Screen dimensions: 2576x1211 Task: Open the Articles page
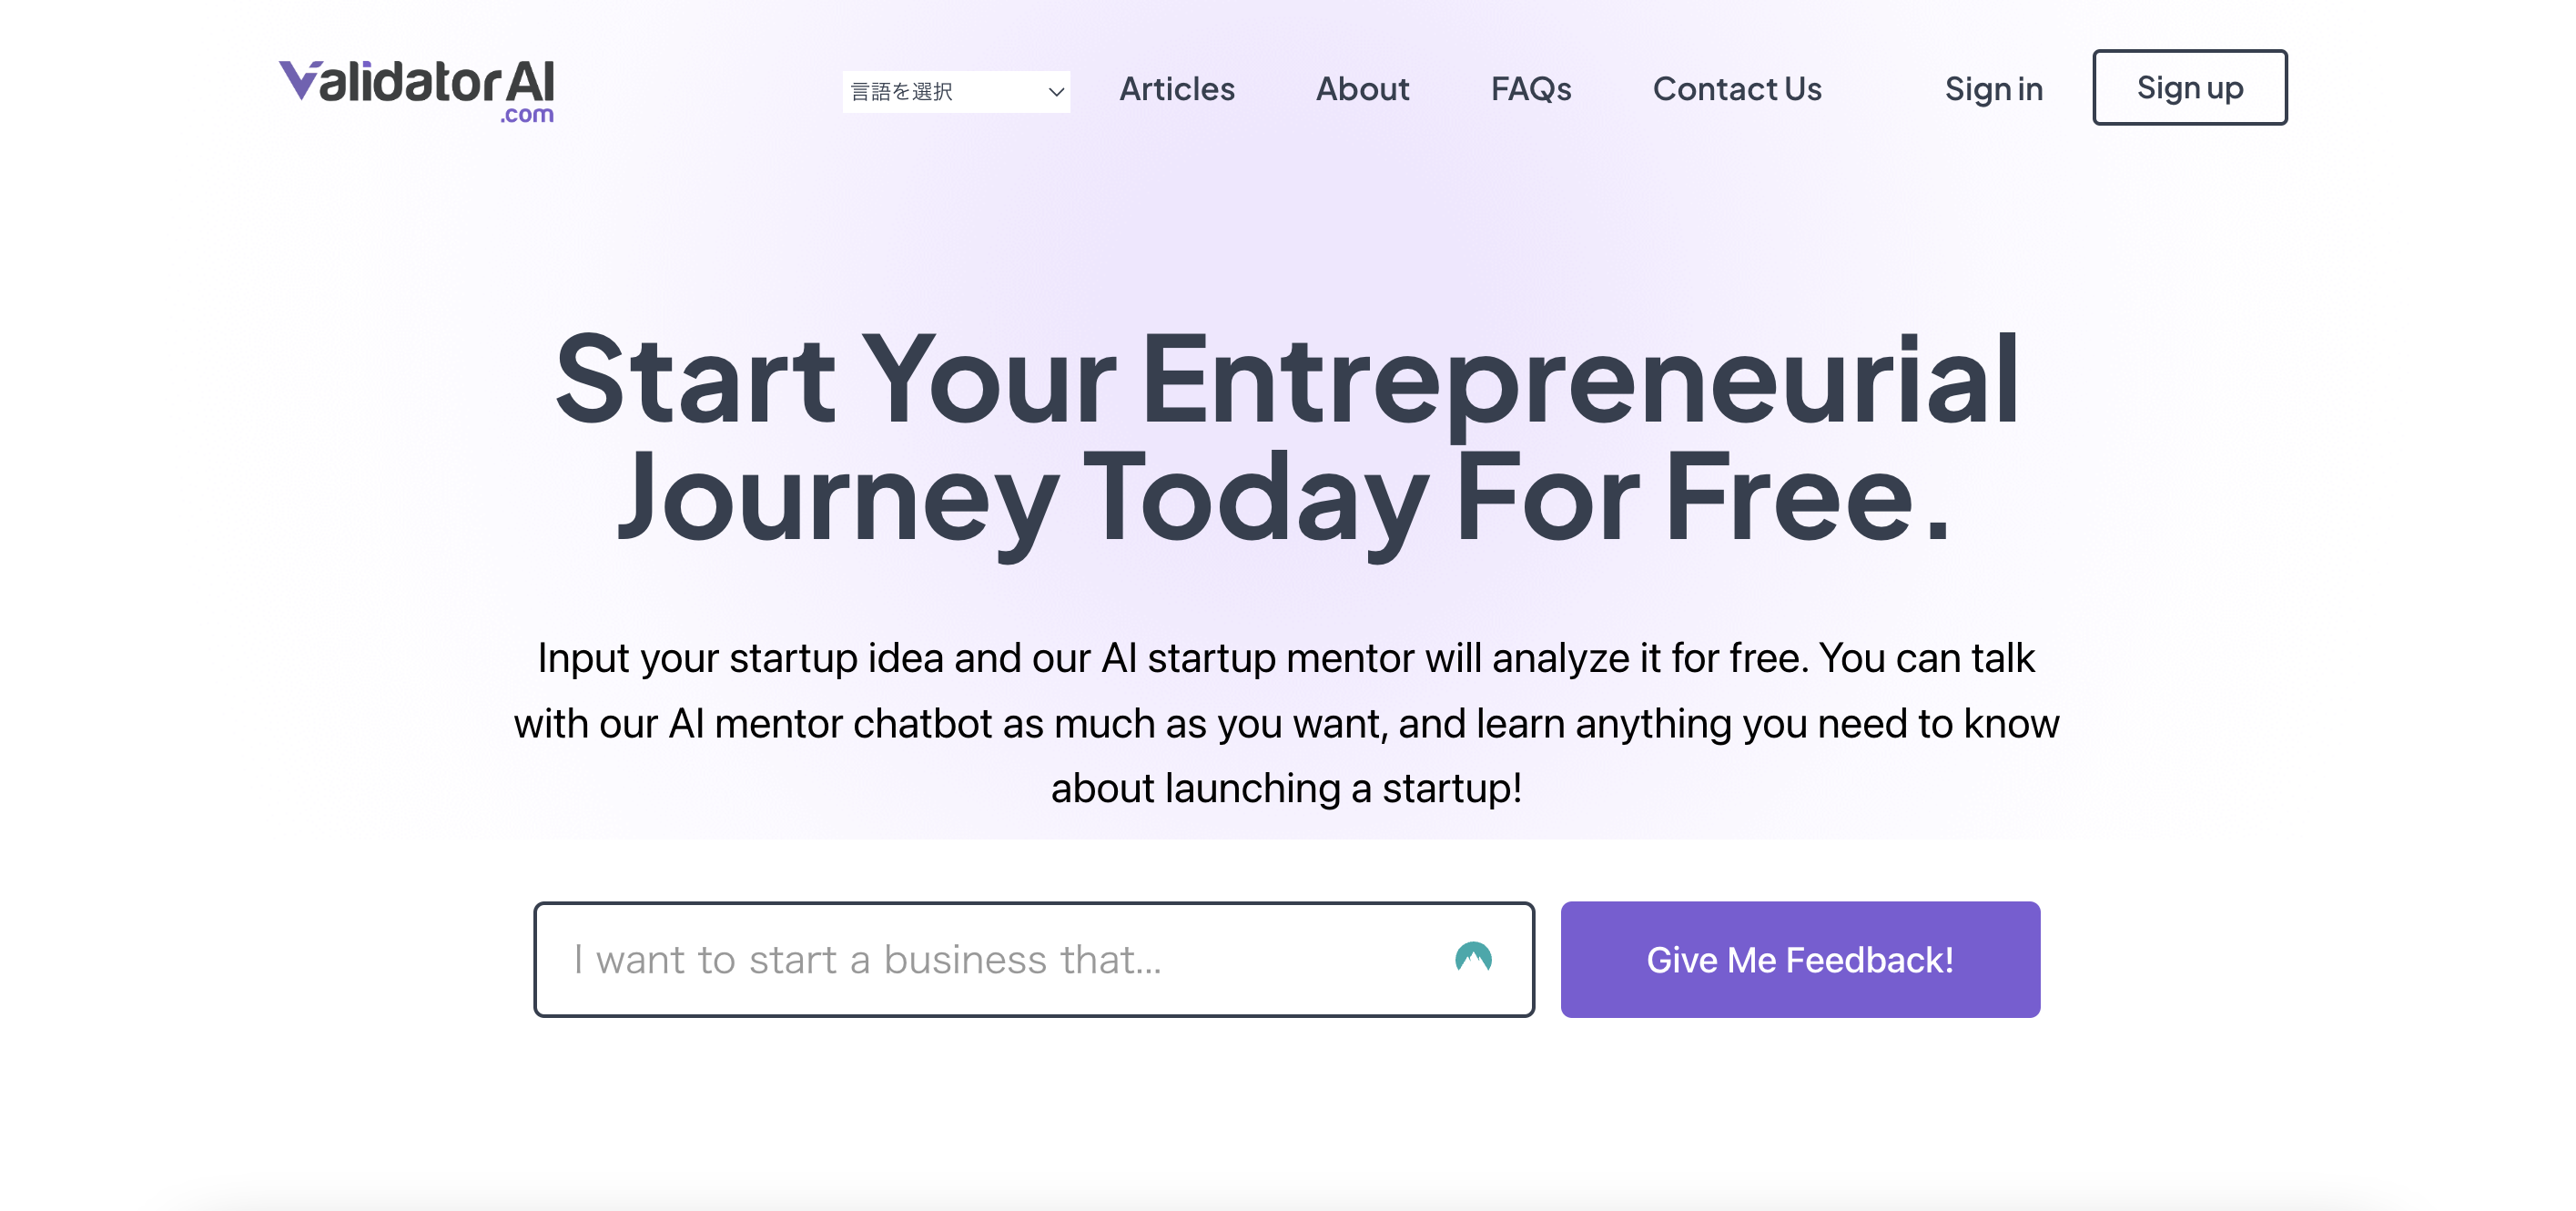(x=1176, y=89)
